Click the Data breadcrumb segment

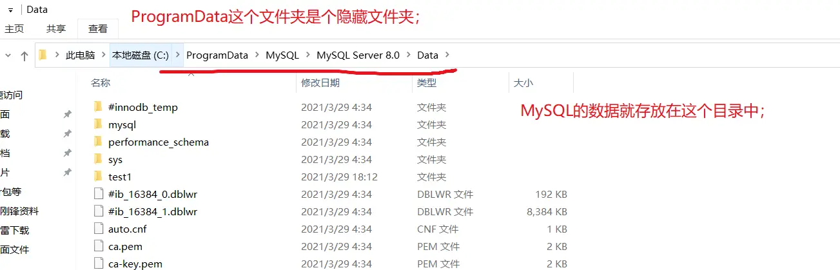427,55
